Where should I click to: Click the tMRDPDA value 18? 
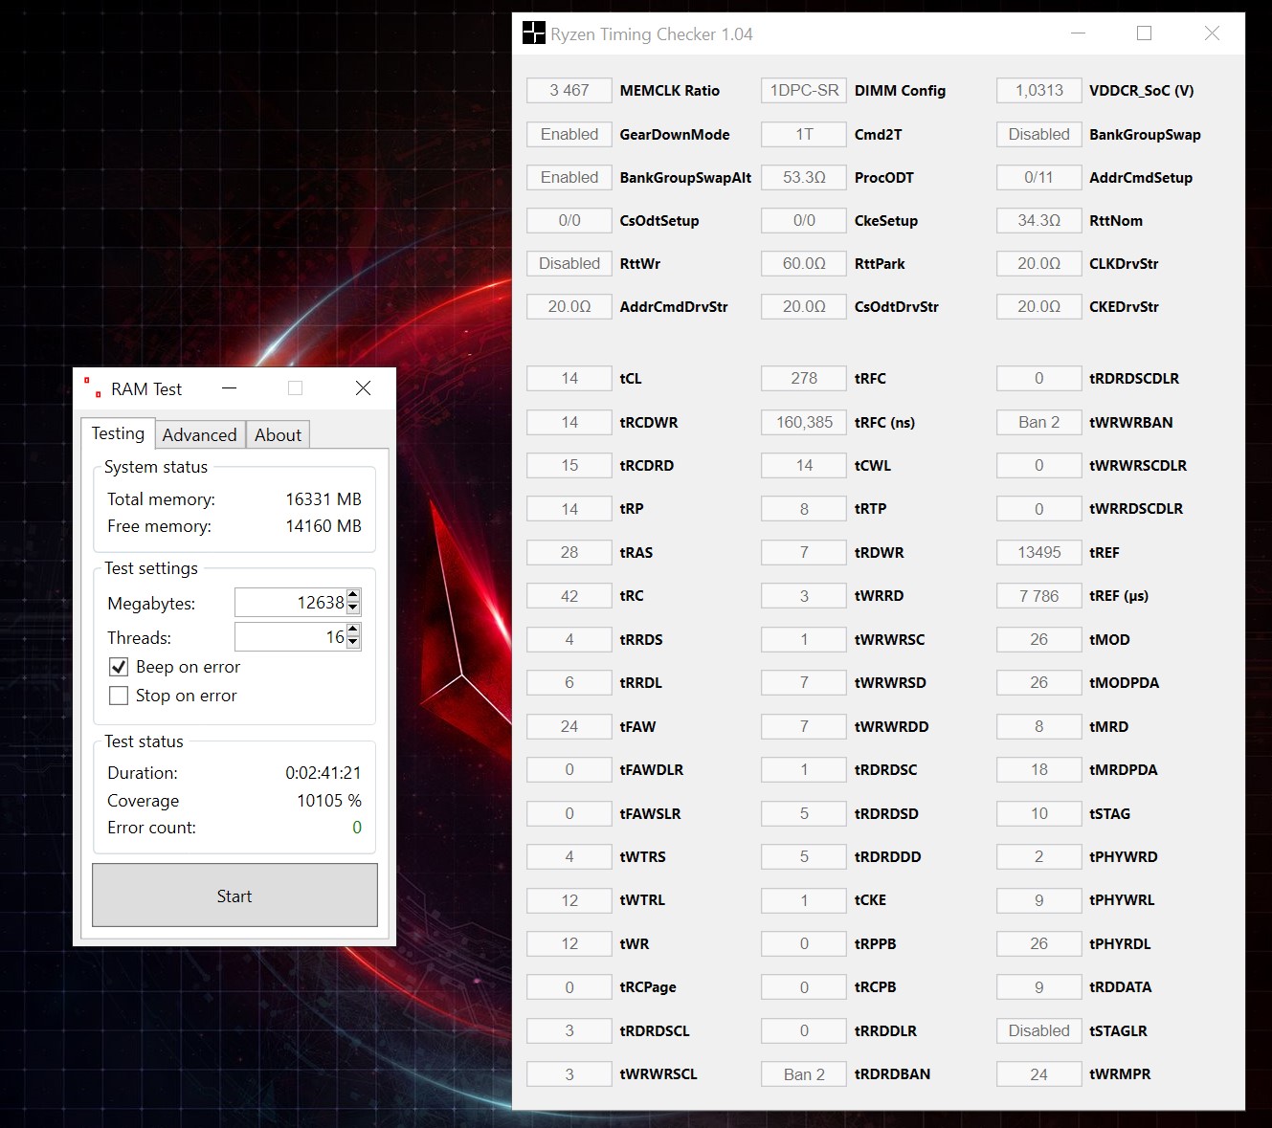click(1039, 769)
